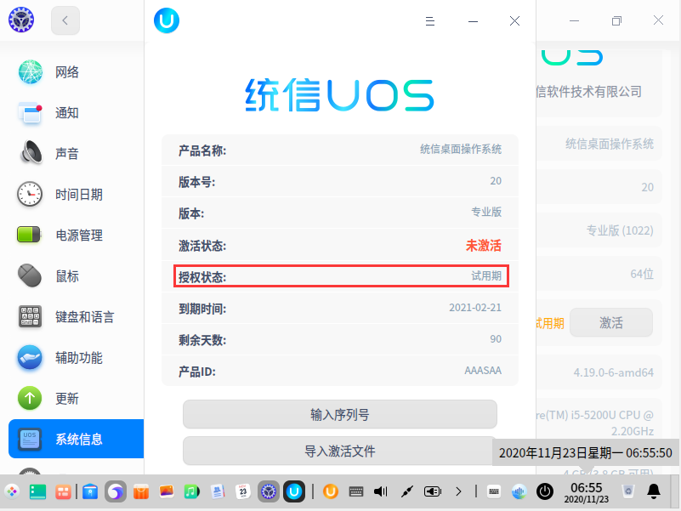
Task: Maximize the Control Center window
Action: point(616,20)
